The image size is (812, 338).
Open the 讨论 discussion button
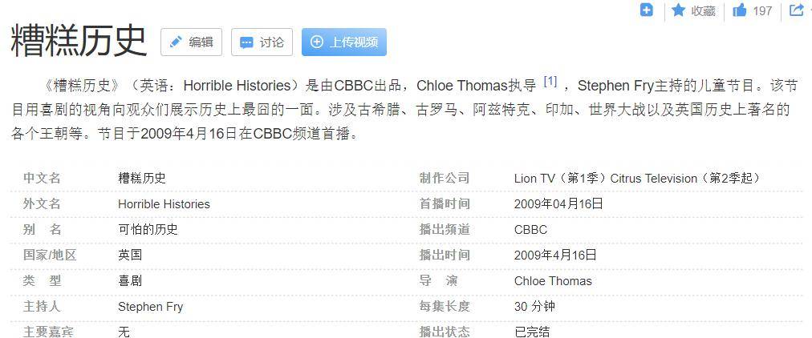tap(262, 42)
